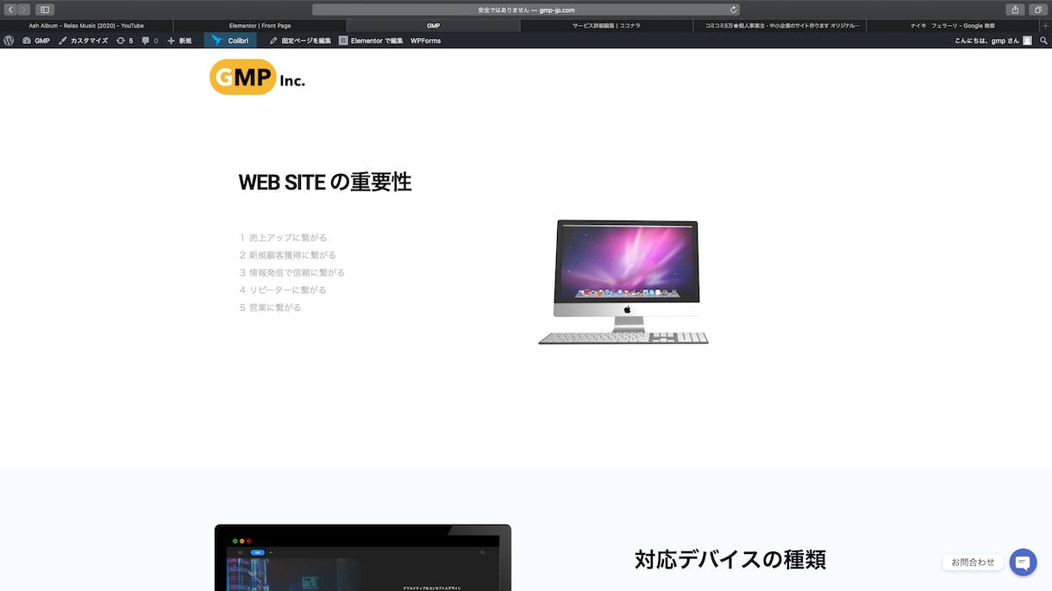Select the heading WEB SITE の重要性

tap(325, 182)
